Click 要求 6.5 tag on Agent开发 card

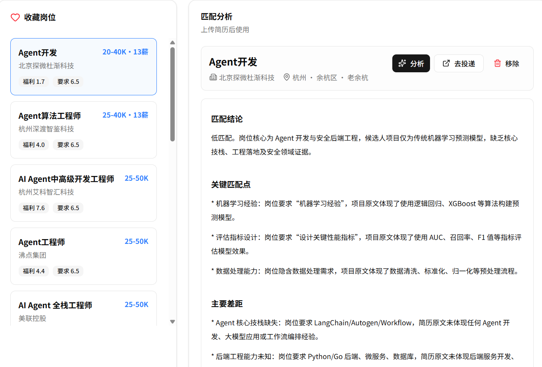tap(68, 81)
